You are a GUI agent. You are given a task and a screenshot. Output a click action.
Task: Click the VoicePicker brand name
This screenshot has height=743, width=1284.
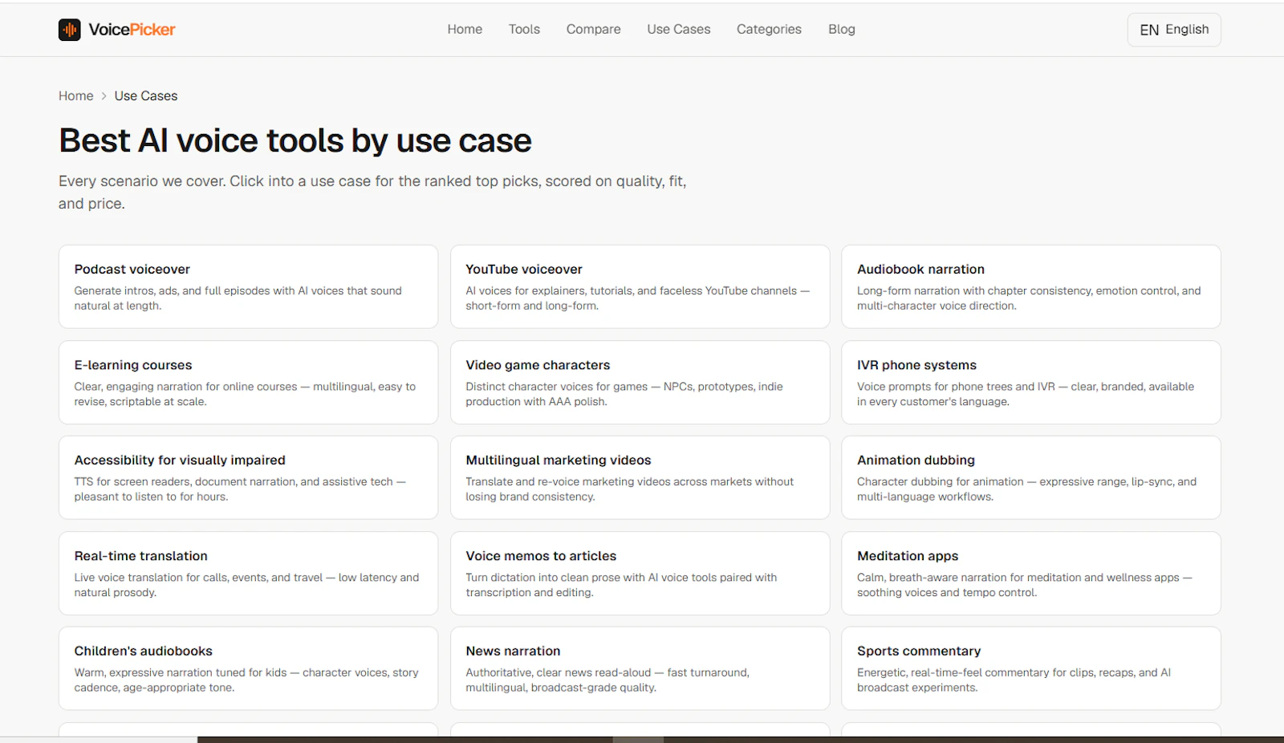tap(132, 30)
